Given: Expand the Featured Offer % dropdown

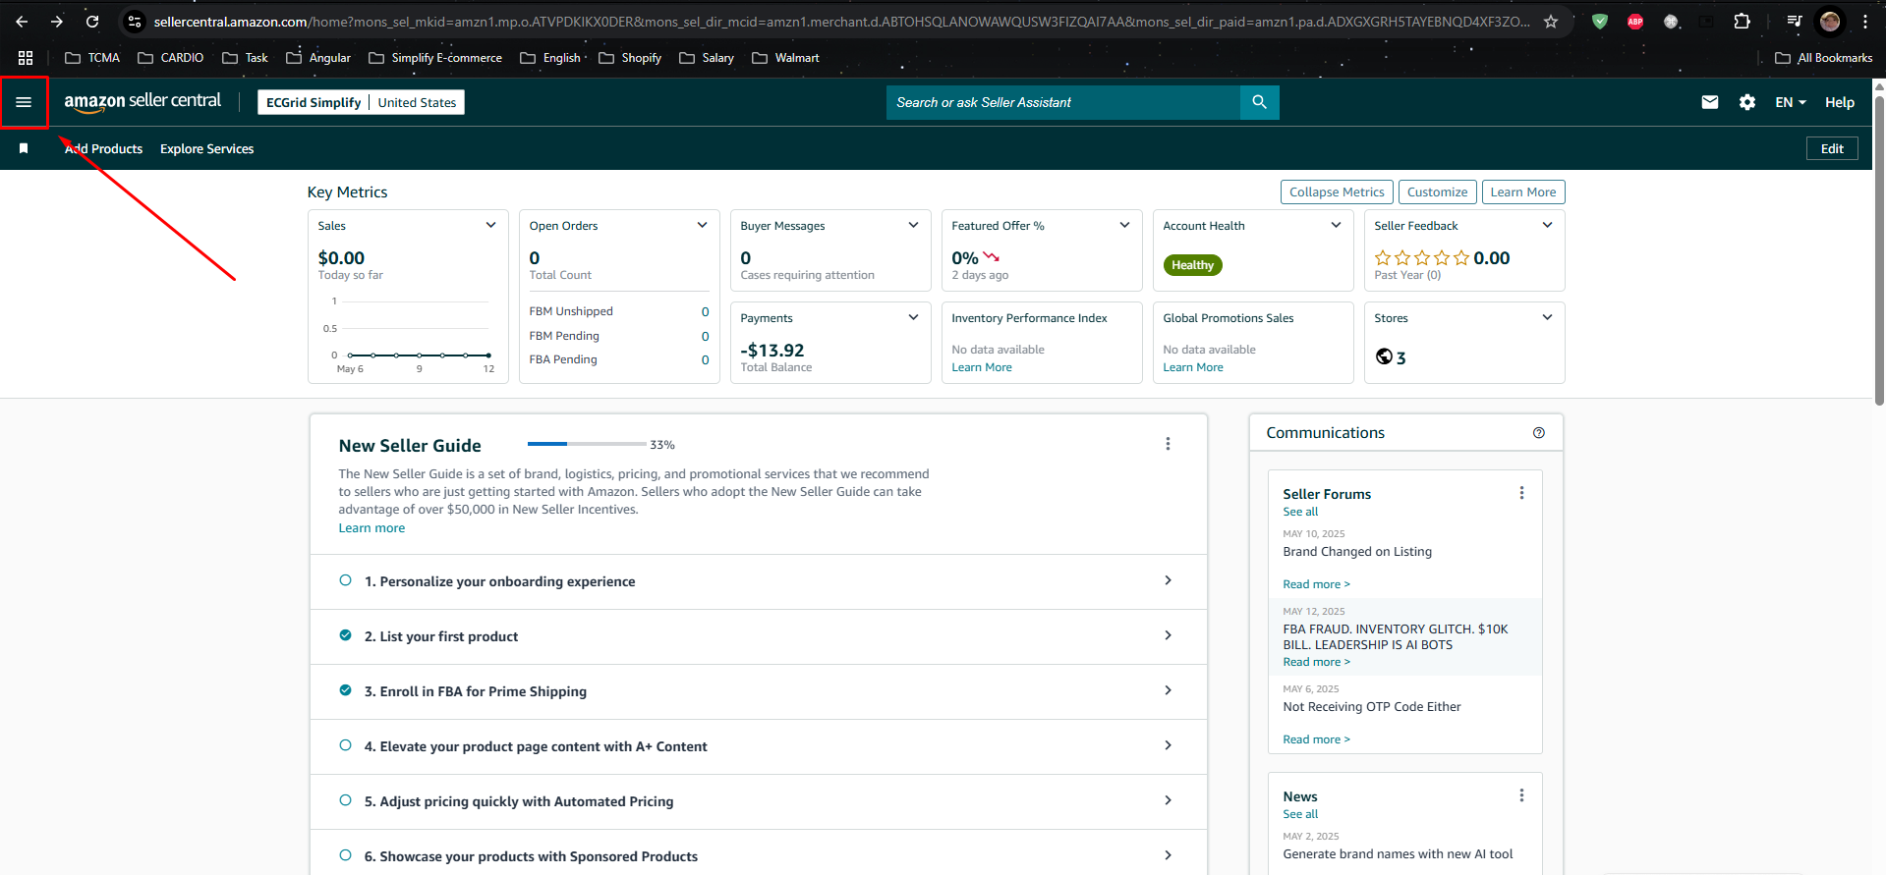Looking at the screenshot, I should click(x=1124, y=225).
